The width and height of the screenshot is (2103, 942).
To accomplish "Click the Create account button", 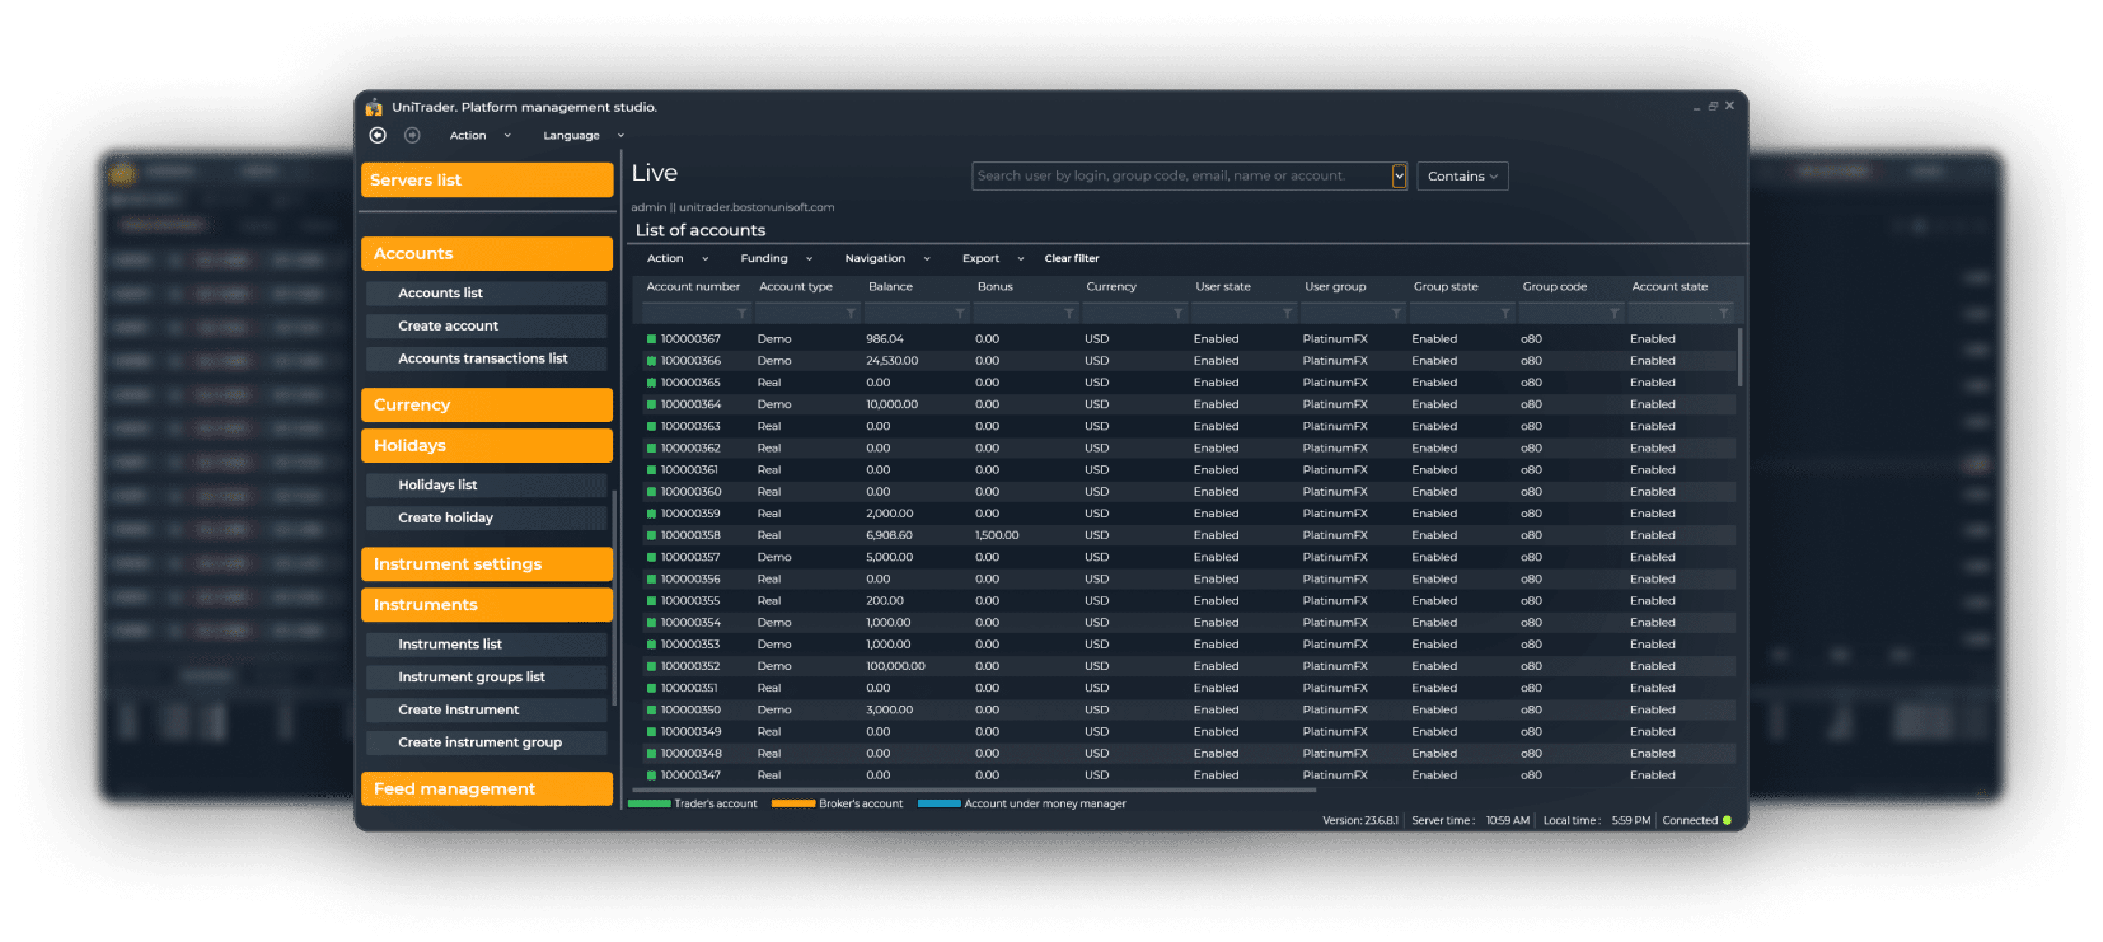I will (448, 325).
